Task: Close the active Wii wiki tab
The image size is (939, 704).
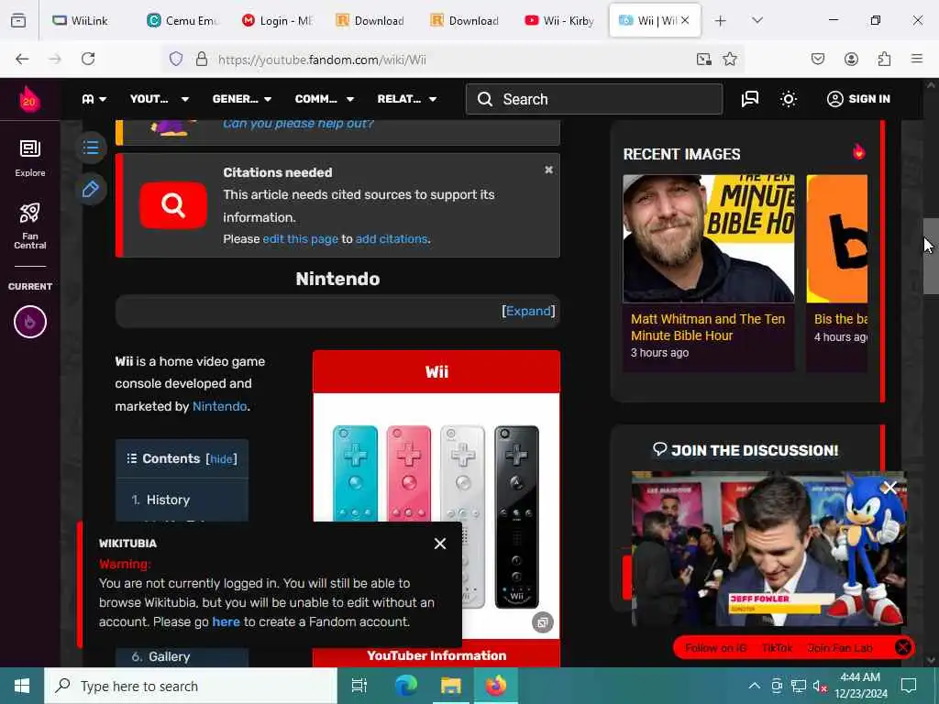Action: [685, 20]
